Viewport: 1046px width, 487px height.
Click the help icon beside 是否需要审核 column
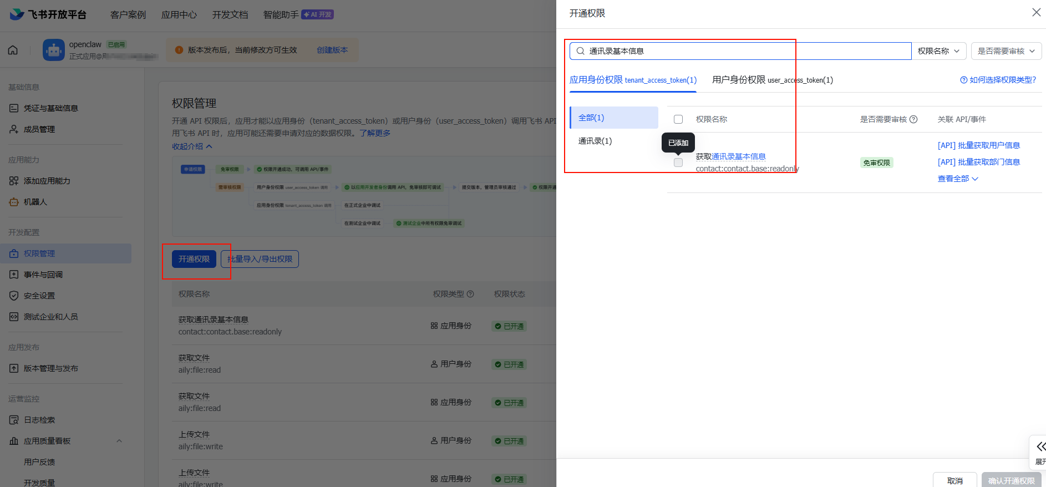click(x=913, y=119)
